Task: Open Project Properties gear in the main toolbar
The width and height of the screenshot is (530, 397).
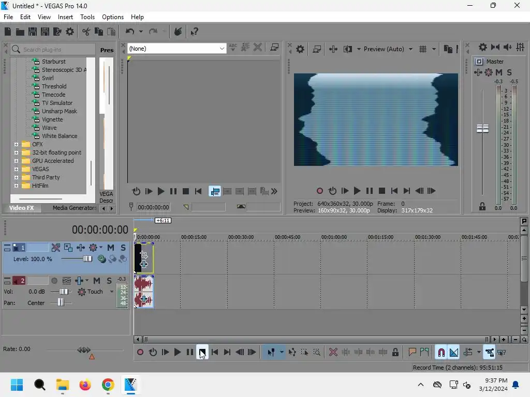Action: pyautogui.click(x=70, y=32)
